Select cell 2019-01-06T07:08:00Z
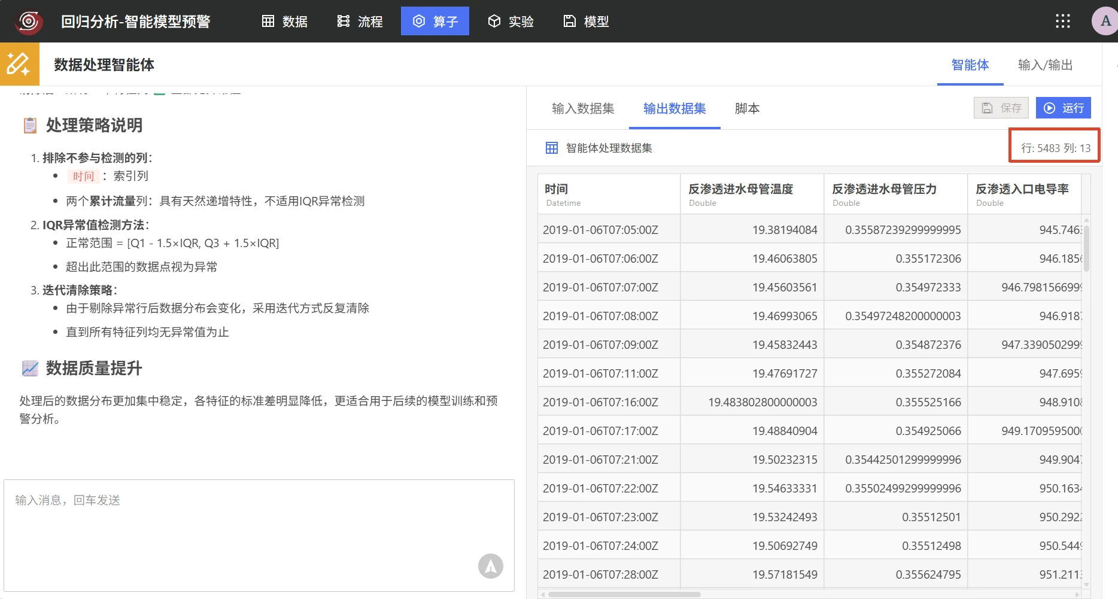1118x599 pixels. coord(609,316)
